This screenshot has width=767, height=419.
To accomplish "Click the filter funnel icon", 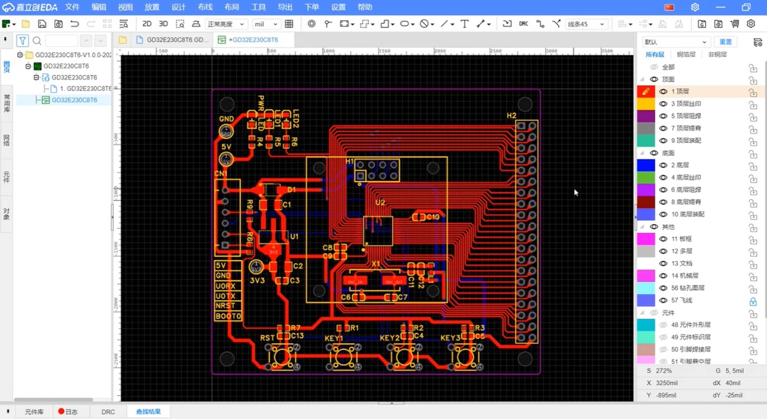I will tap(22, 41).
